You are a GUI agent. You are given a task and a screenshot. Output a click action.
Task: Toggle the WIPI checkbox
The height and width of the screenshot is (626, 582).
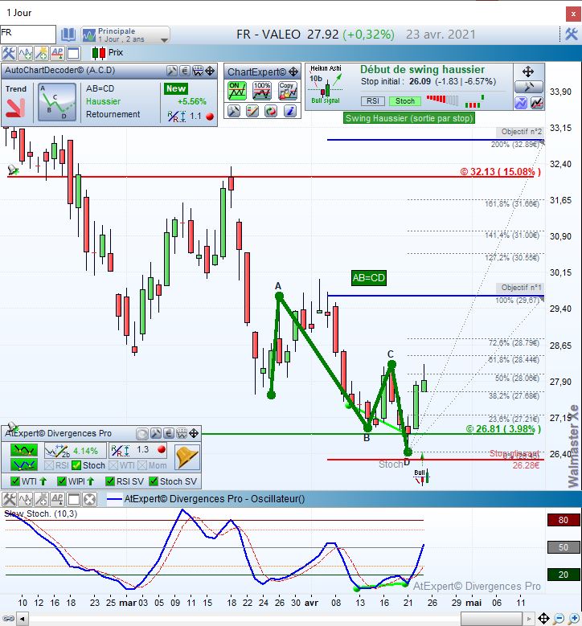click(x=62, y=481)
